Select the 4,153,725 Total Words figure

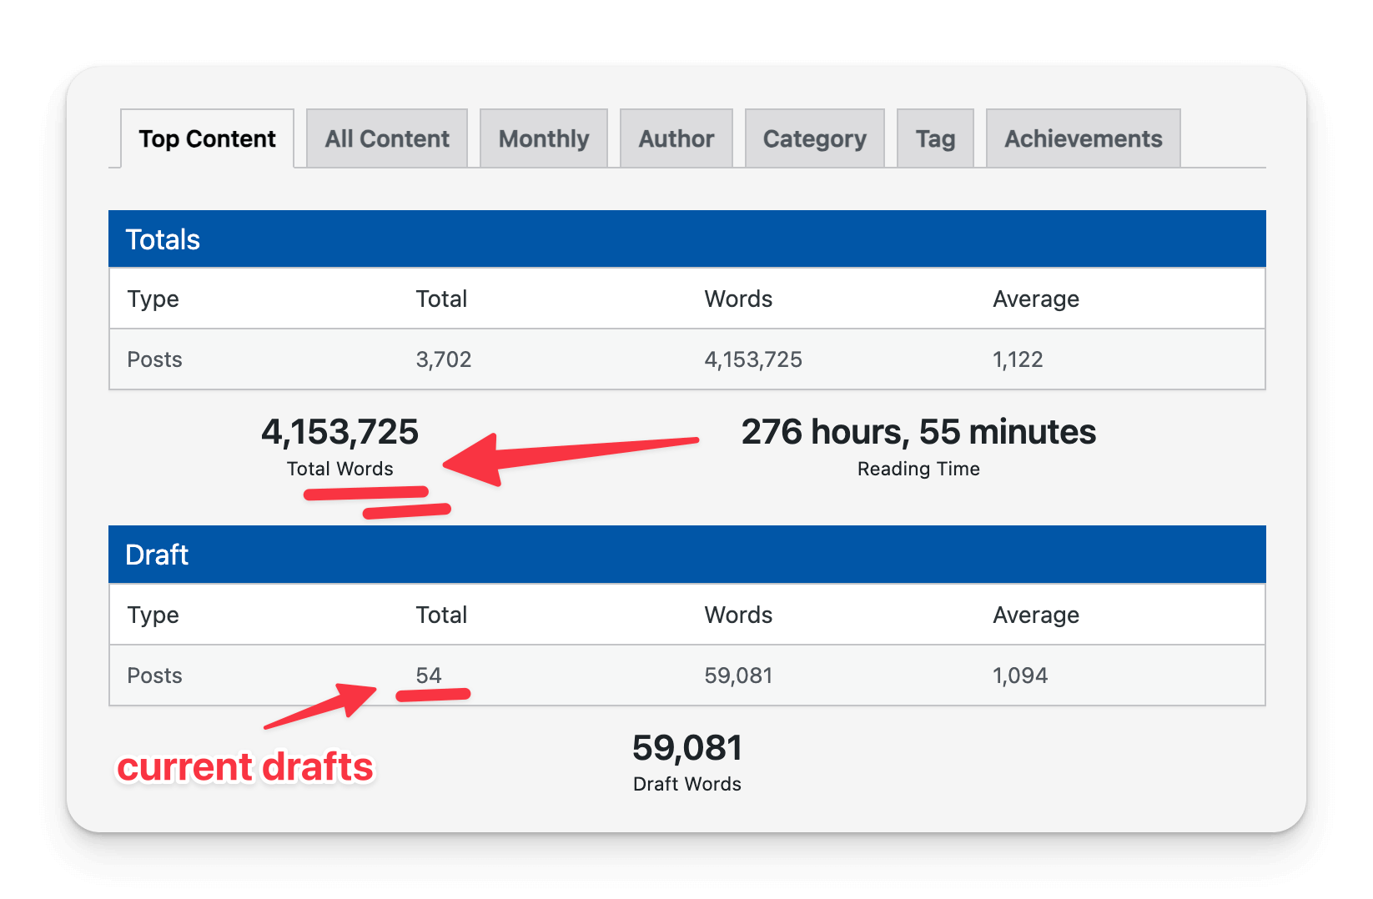[x=339, y=433]
